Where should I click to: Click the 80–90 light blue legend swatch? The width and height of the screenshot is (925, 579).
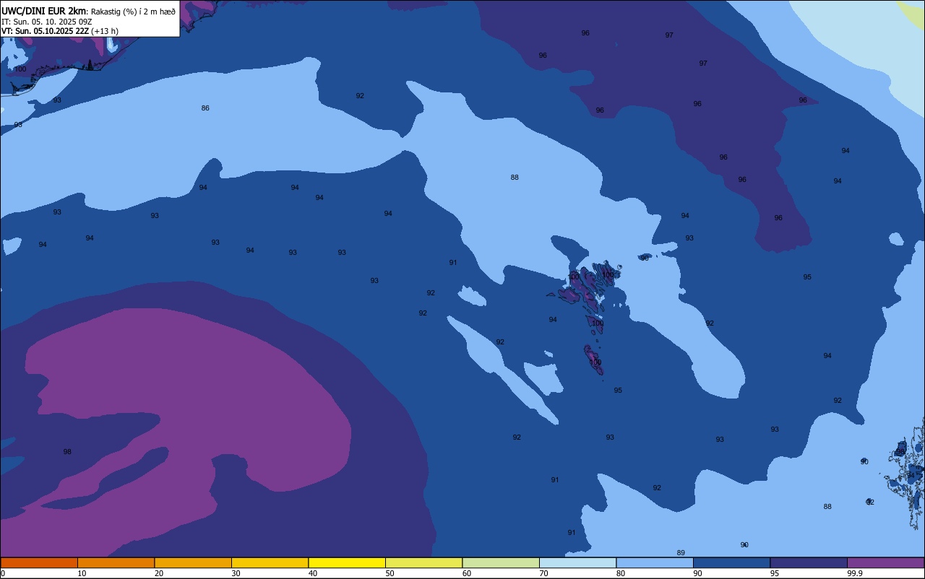tap(655, 562)
